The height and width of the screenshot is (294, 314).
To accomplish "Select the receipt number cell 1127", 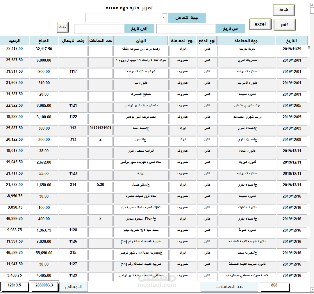I will [73, 266].
